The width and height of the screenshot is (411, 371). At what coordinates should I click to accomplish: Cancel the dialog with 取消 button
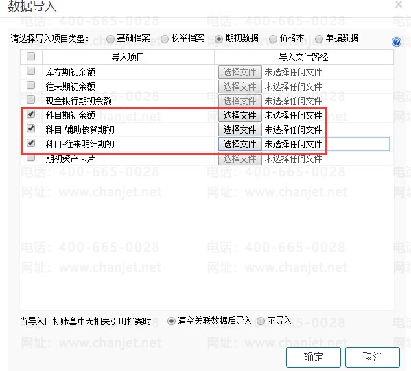pyautogui.click(x=373, y=357)
